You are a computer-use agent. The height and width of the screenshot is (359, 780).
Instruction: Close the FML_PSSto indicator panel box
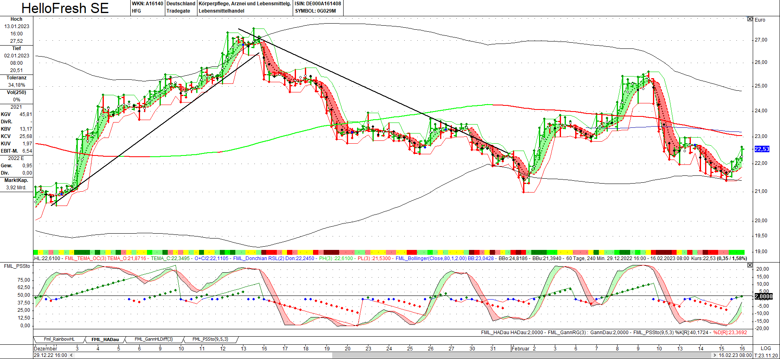pyautogui.click(x=750, y=265)
